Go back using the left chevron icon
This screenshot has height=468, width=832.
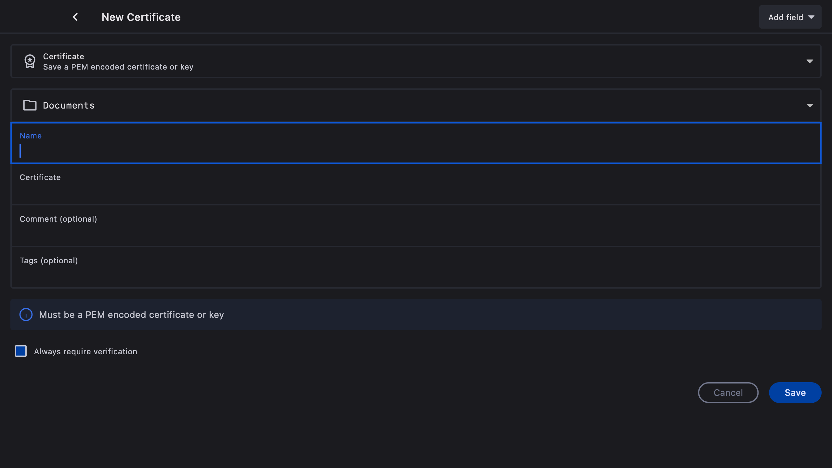point(75,17)
